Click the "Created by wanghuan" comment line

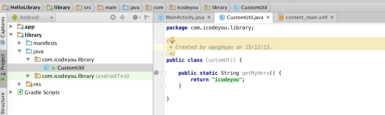click(x=220, y=47)
